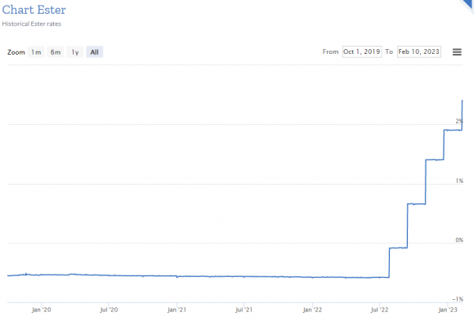Viewport: 474px width, 326px height.
Task: Click the 2% y-axis label
Action: tap(459, 121)
